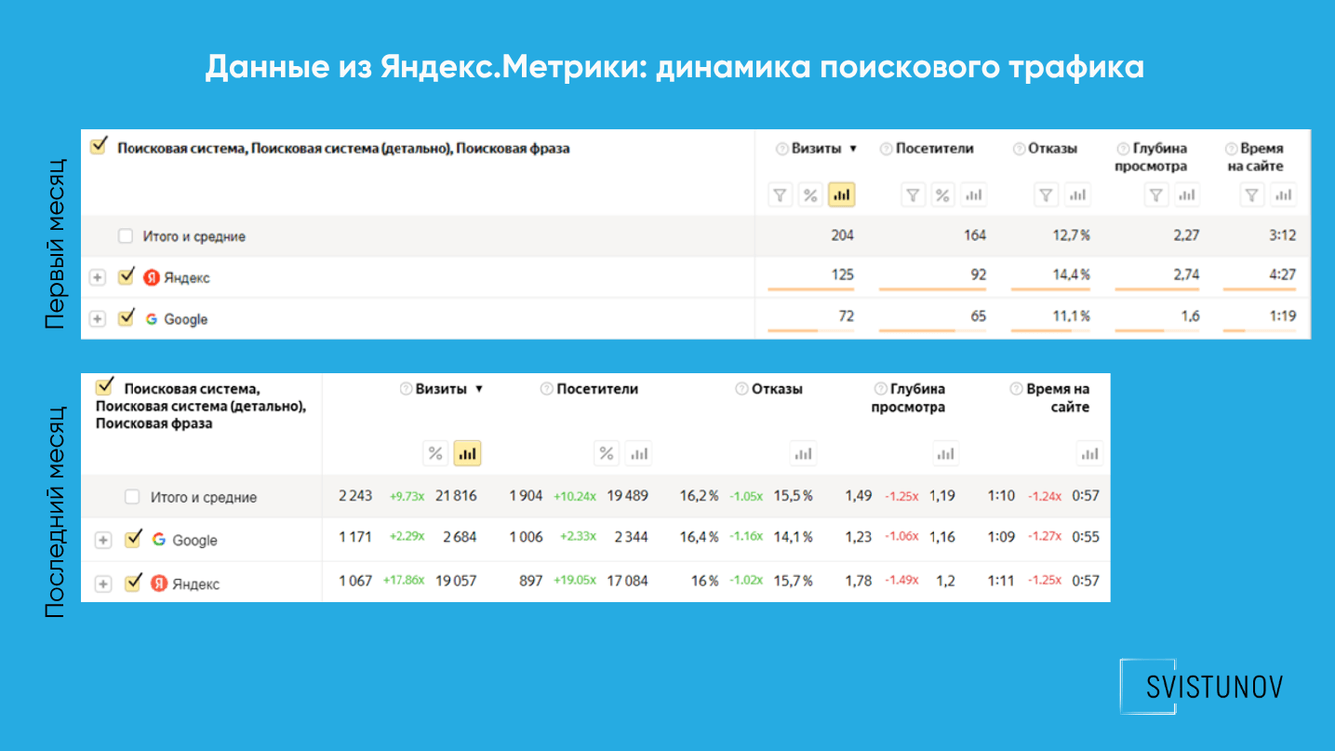Uncheck the Яндекс row in first-month table

(x=126, y=276)
